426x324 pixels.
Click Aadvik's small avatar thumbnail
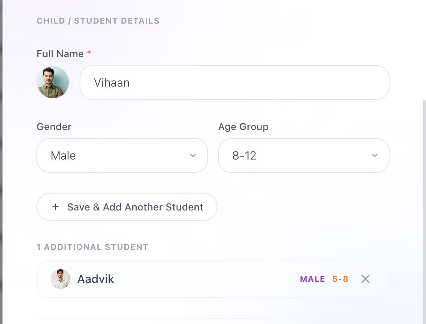(61, 279)
